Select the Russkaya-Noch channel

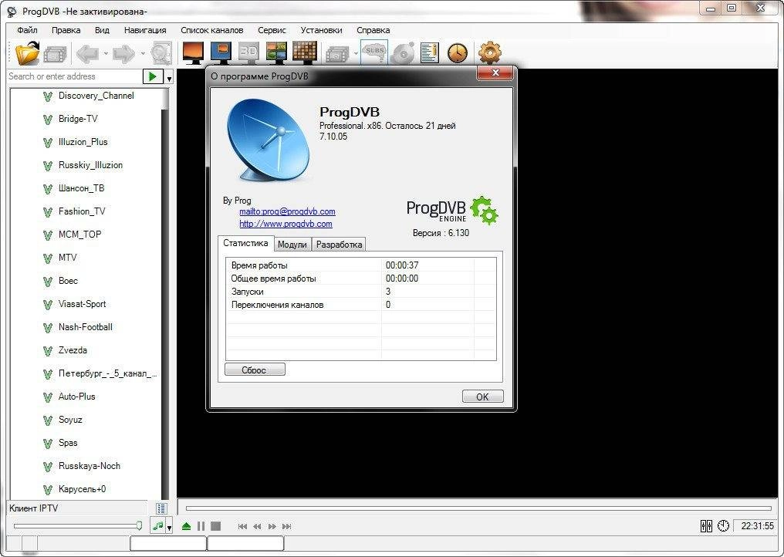90,466
